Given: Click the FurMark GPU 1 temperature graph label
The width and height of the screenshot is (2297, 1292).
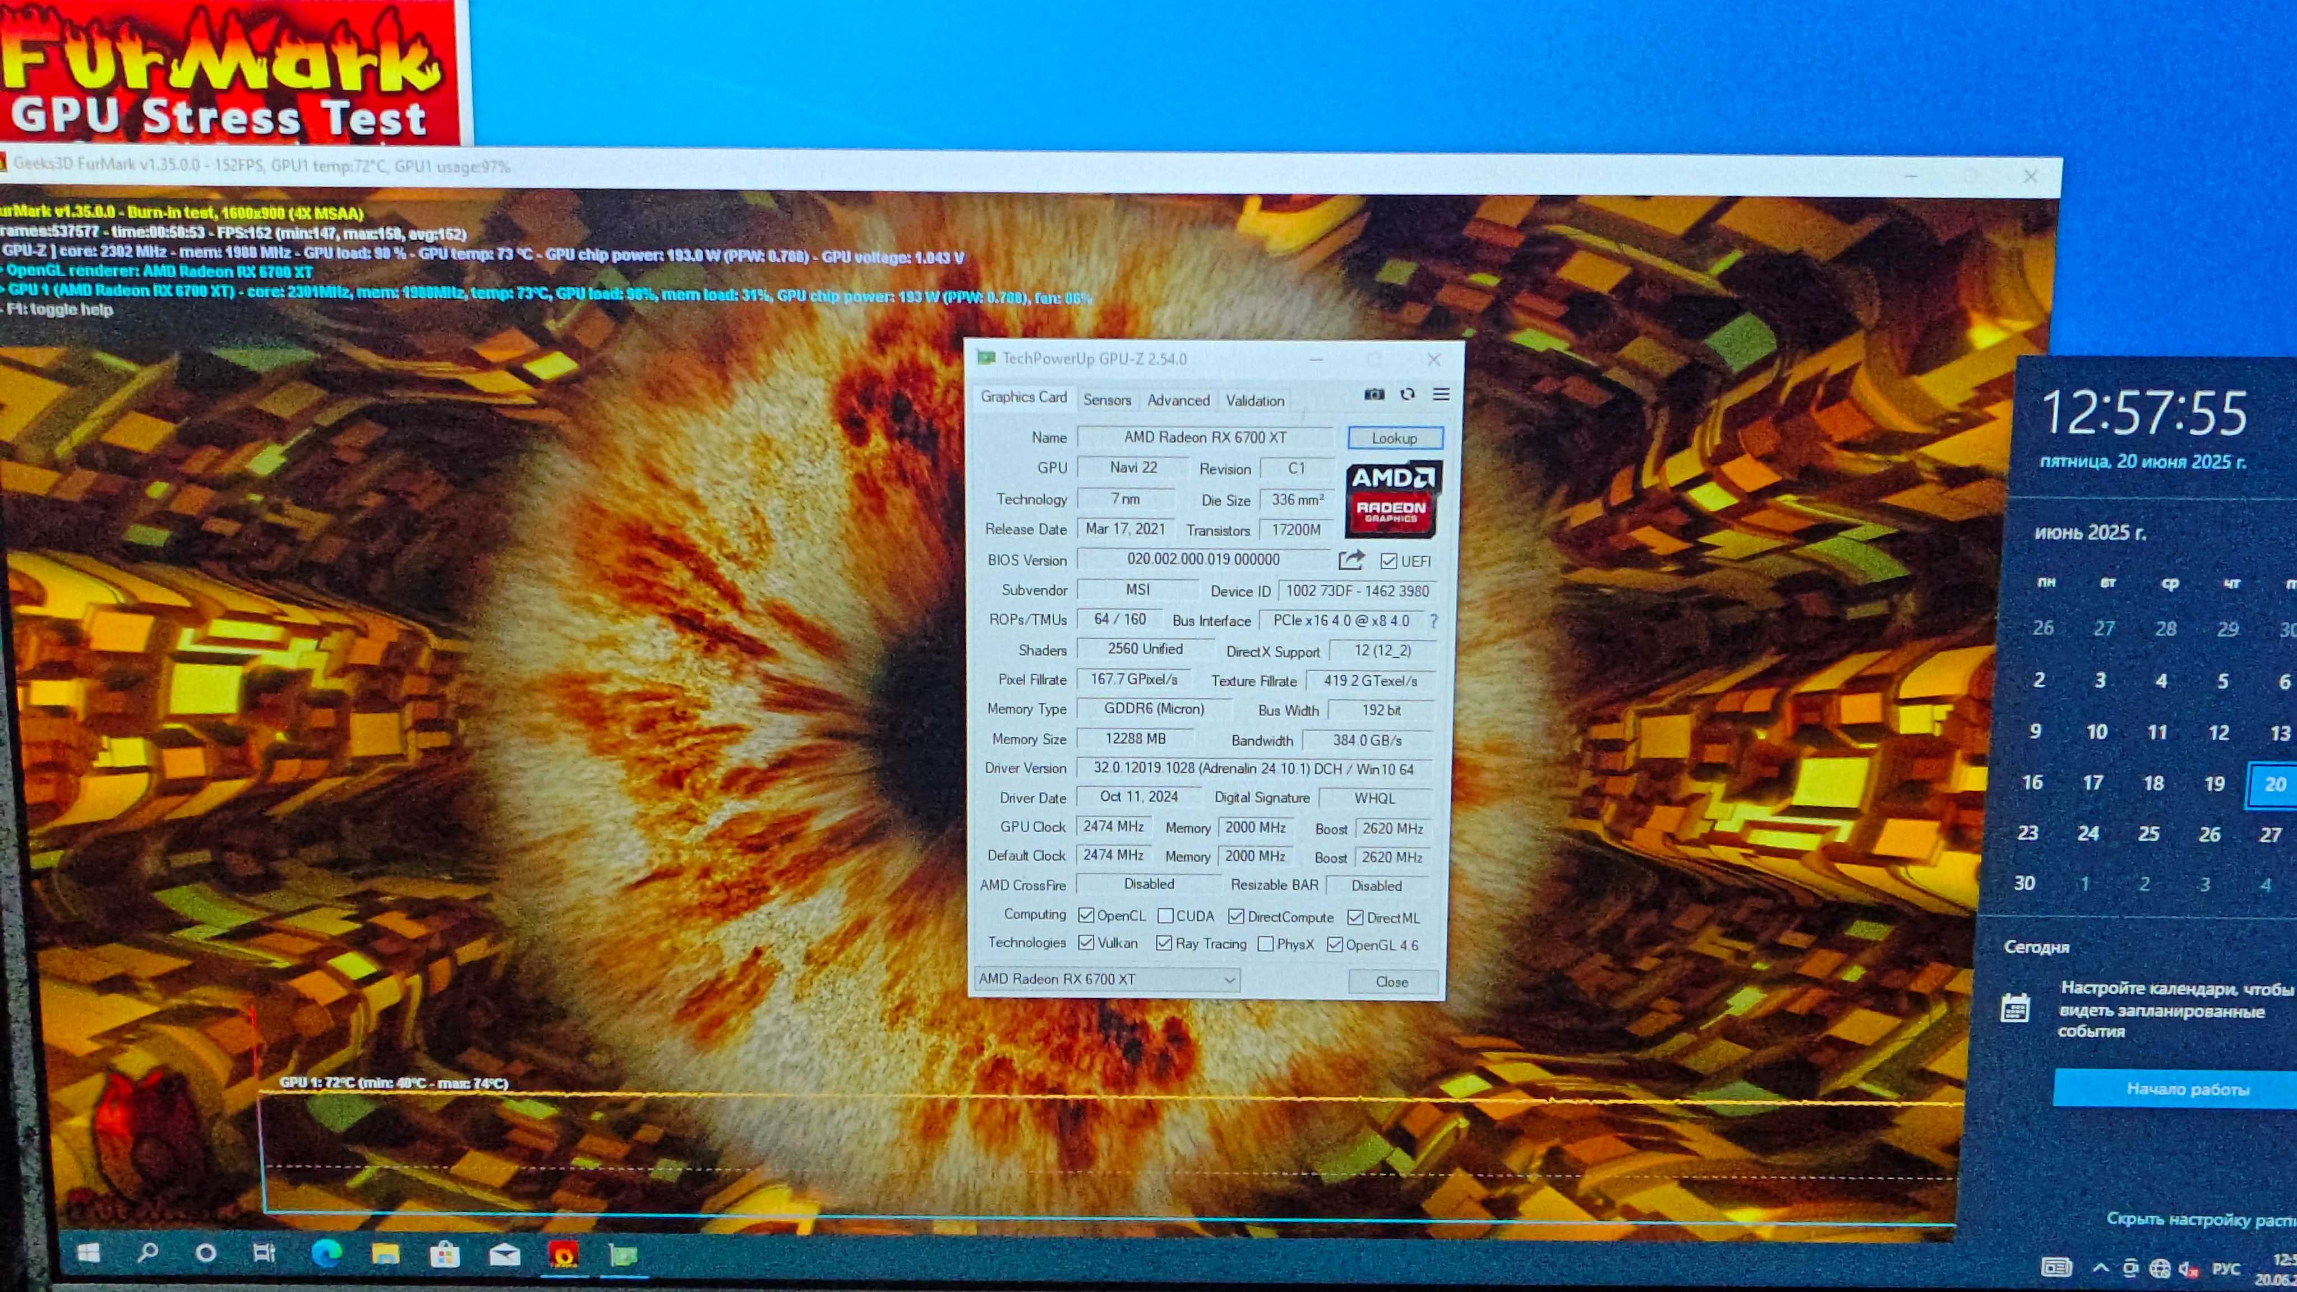Looking at the screenshot, I should (x=393, y=1083).
